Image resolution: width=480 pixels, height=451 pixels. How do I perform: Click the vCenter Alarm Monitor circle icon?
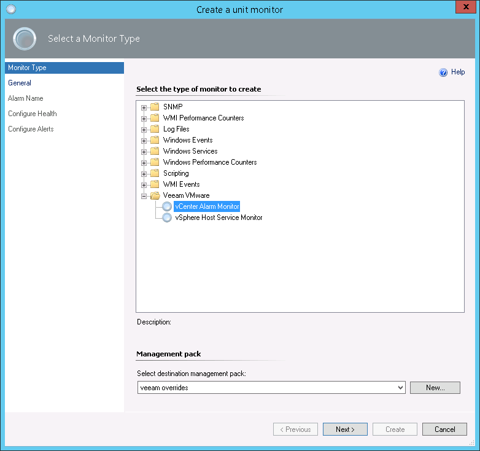point(167,206)
